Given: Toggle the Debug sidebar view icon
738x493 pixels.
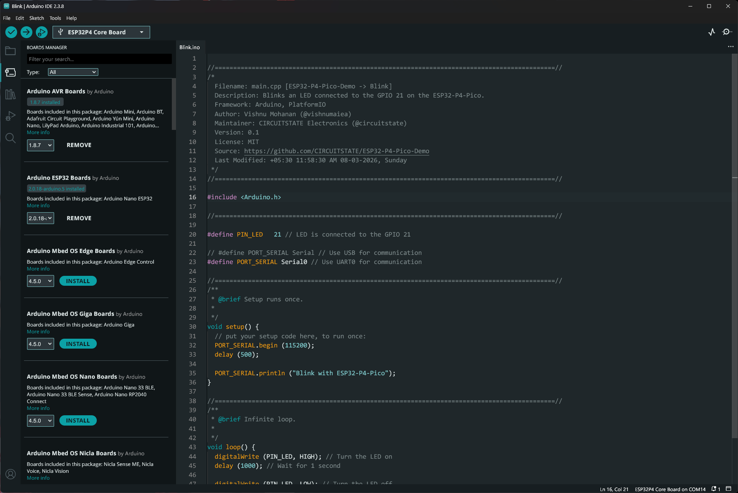Looking at the screenshot, I should point(11,116).
